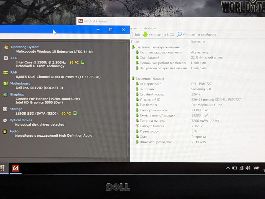Click the Audio speaker icon

click(5, 131)
